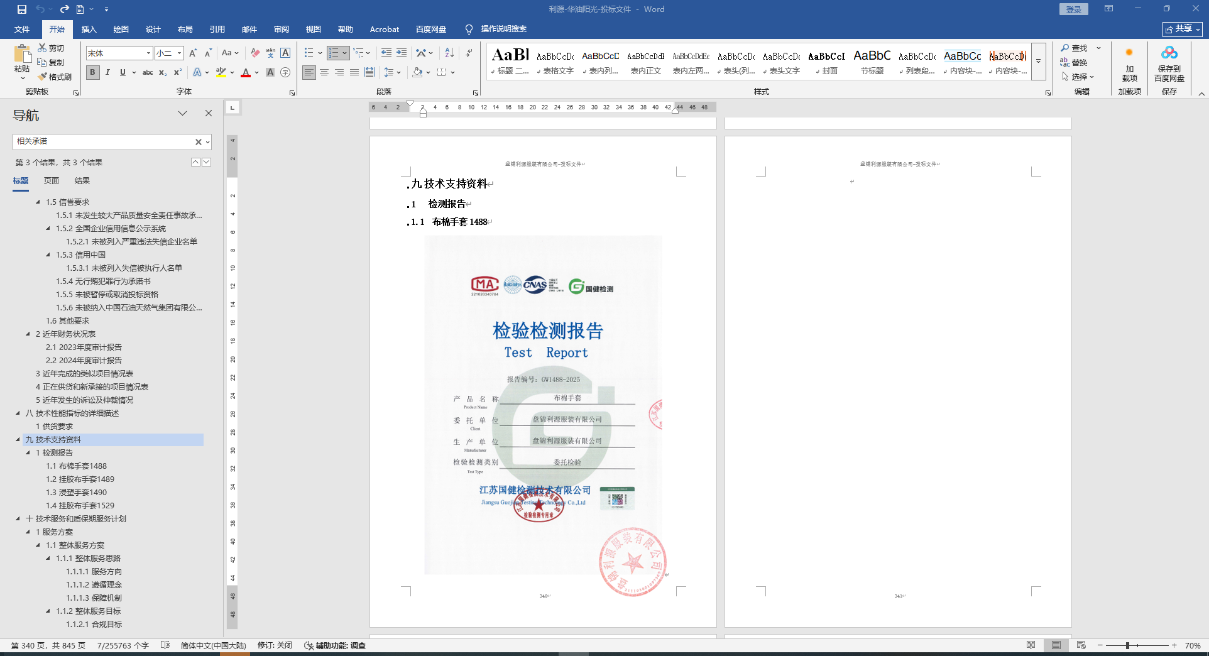Open the font name dropdown (宋体)

(148, 53)
